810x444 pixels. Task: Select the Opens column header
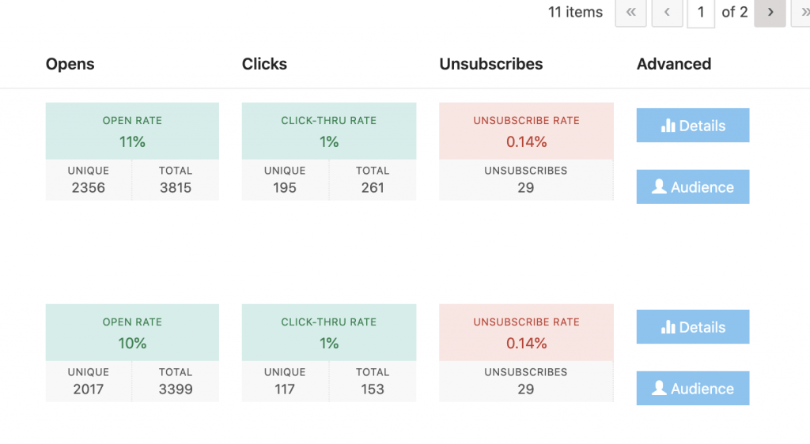pos(70,64)
